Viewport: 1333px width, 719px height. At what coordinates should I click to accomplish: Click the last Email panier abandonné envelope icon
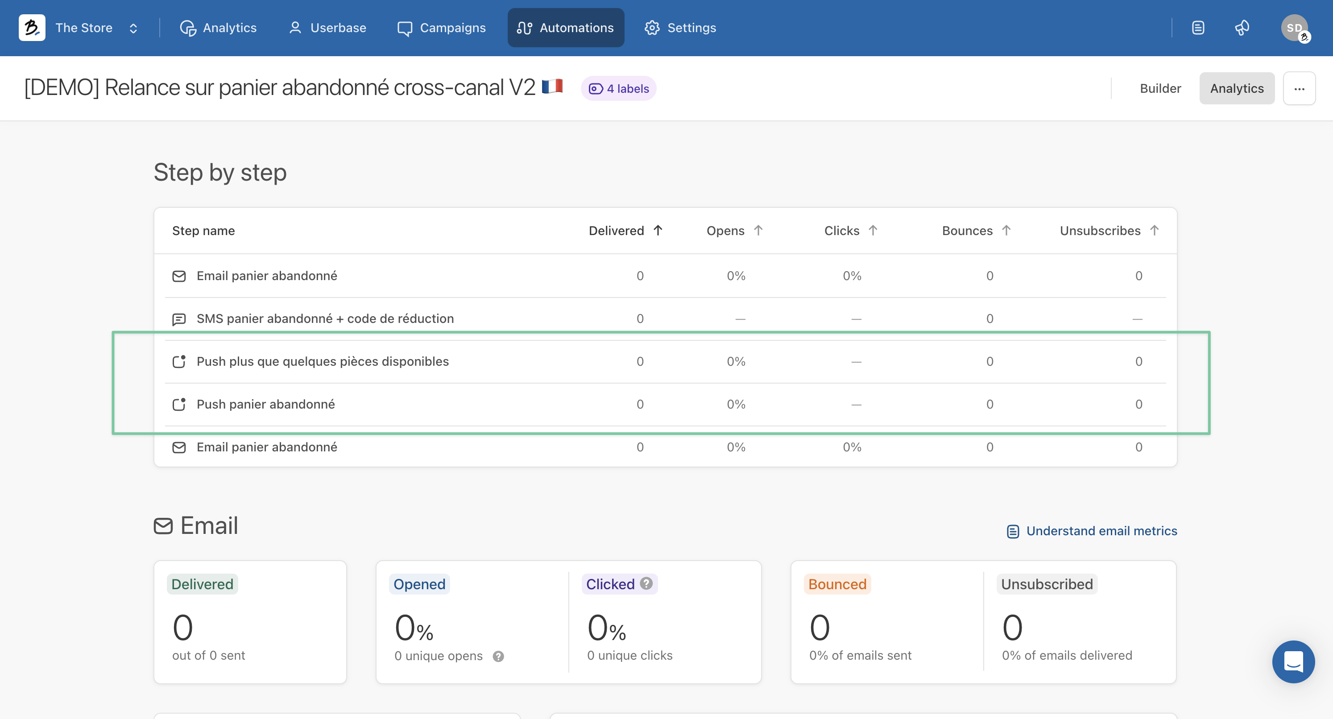pyautogui.click(x=179, y=447)
